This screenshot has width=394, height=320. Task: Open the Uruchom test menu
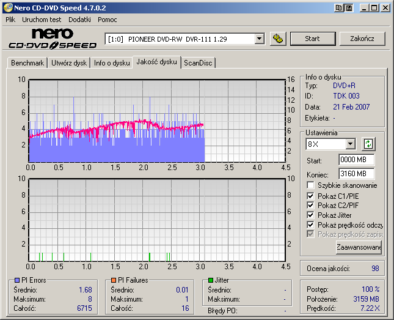click(42, 20)
